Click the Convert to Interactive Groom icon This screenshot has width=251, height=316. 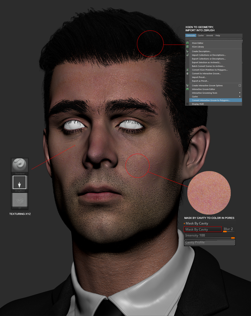pyautogui.click(x=187, y=73)
